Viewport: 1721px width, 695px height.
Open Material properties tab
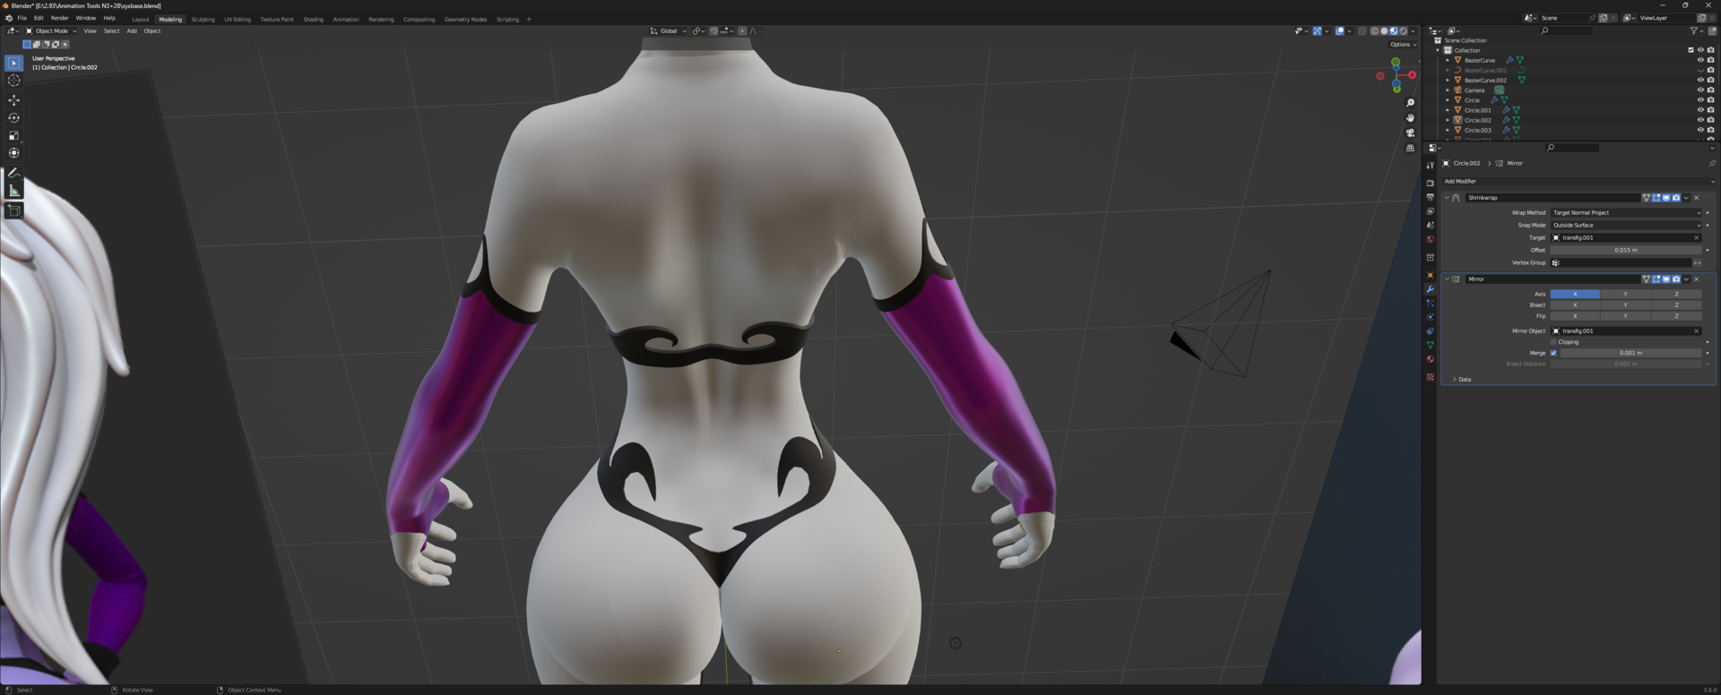click(x=1431, y=359)
